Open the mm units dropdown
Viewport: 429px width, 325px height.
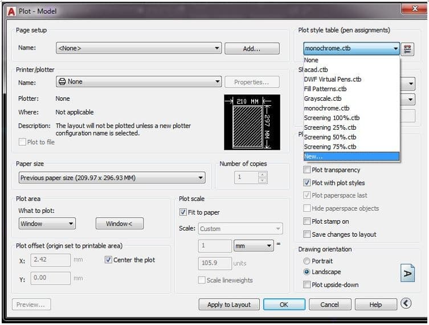point(254,246)
